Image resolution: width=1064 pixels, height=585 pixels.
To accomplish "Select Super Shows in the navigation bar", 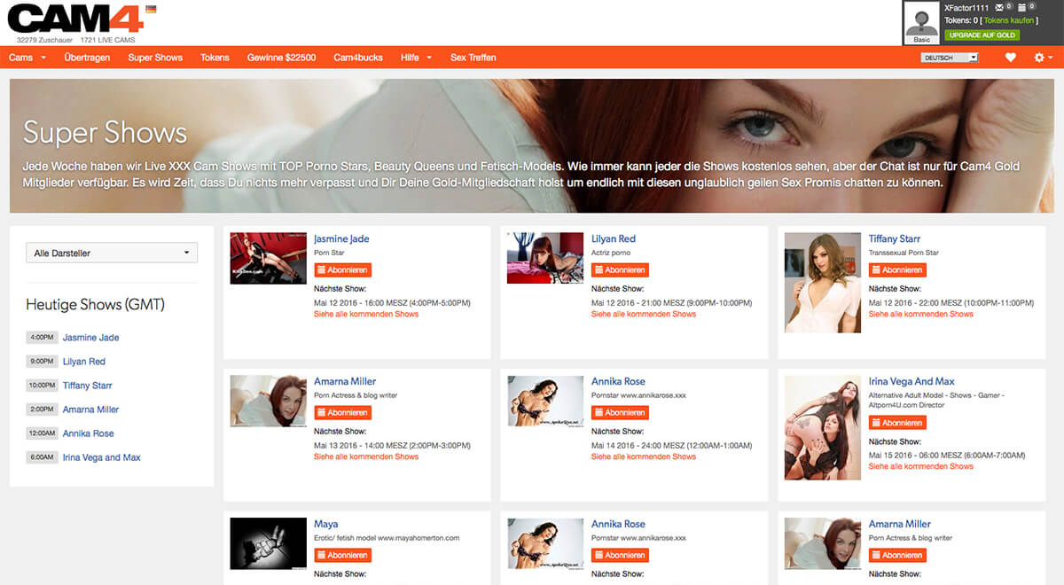I will [155, 58].
